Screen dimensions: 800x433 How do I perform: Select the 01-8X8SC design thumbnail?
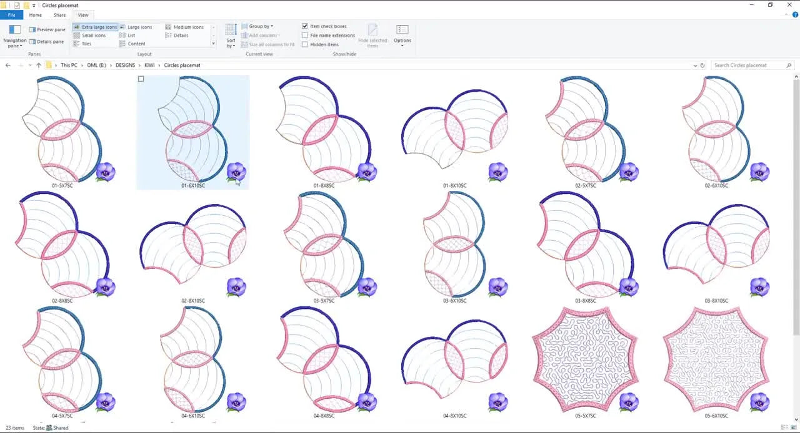tap(324, 128)
